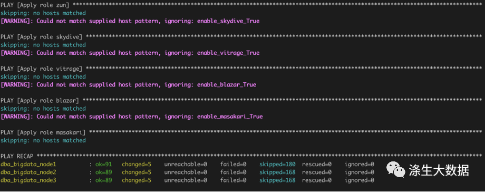Click the enable_masakari_True warning text
The image size is (485, 192).
click(x=230, y=117)
